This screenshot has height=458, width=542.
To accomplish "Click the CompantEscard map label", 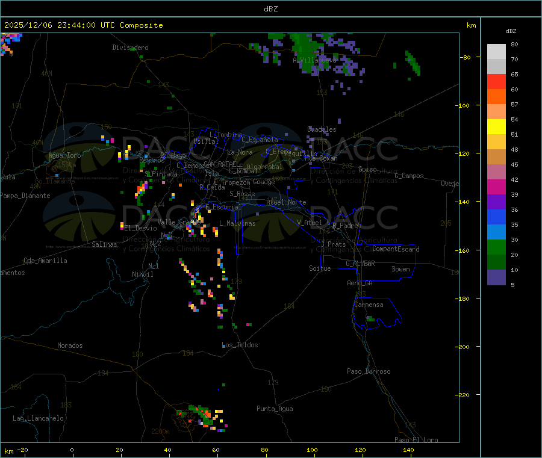I will [396, 249].
